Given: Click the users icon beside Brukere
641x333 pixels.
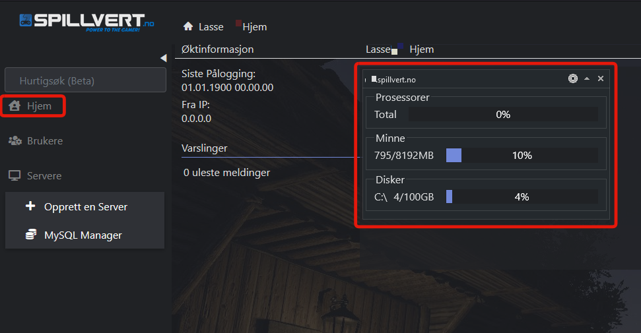Looking at the screenshot, I should click(x=15, y=140).
